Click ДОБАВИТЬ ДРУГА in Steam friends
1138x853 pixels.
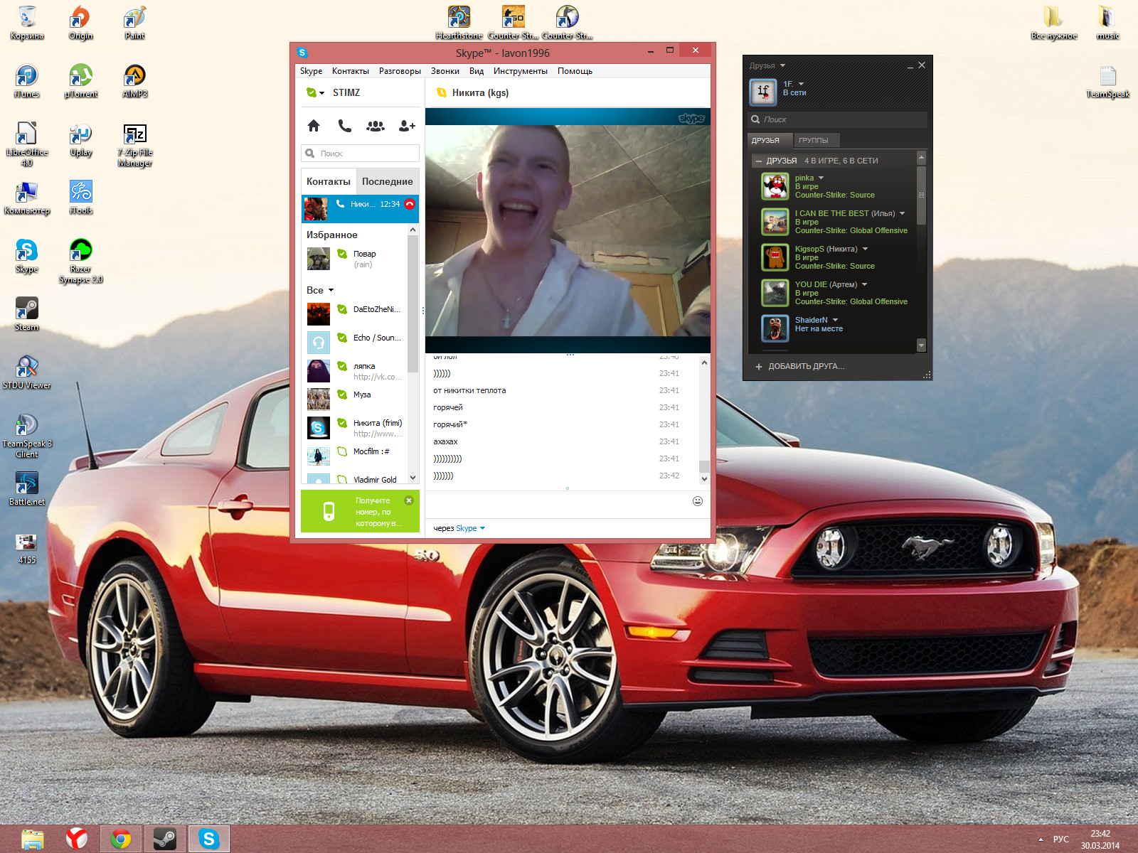click(800, 367)
